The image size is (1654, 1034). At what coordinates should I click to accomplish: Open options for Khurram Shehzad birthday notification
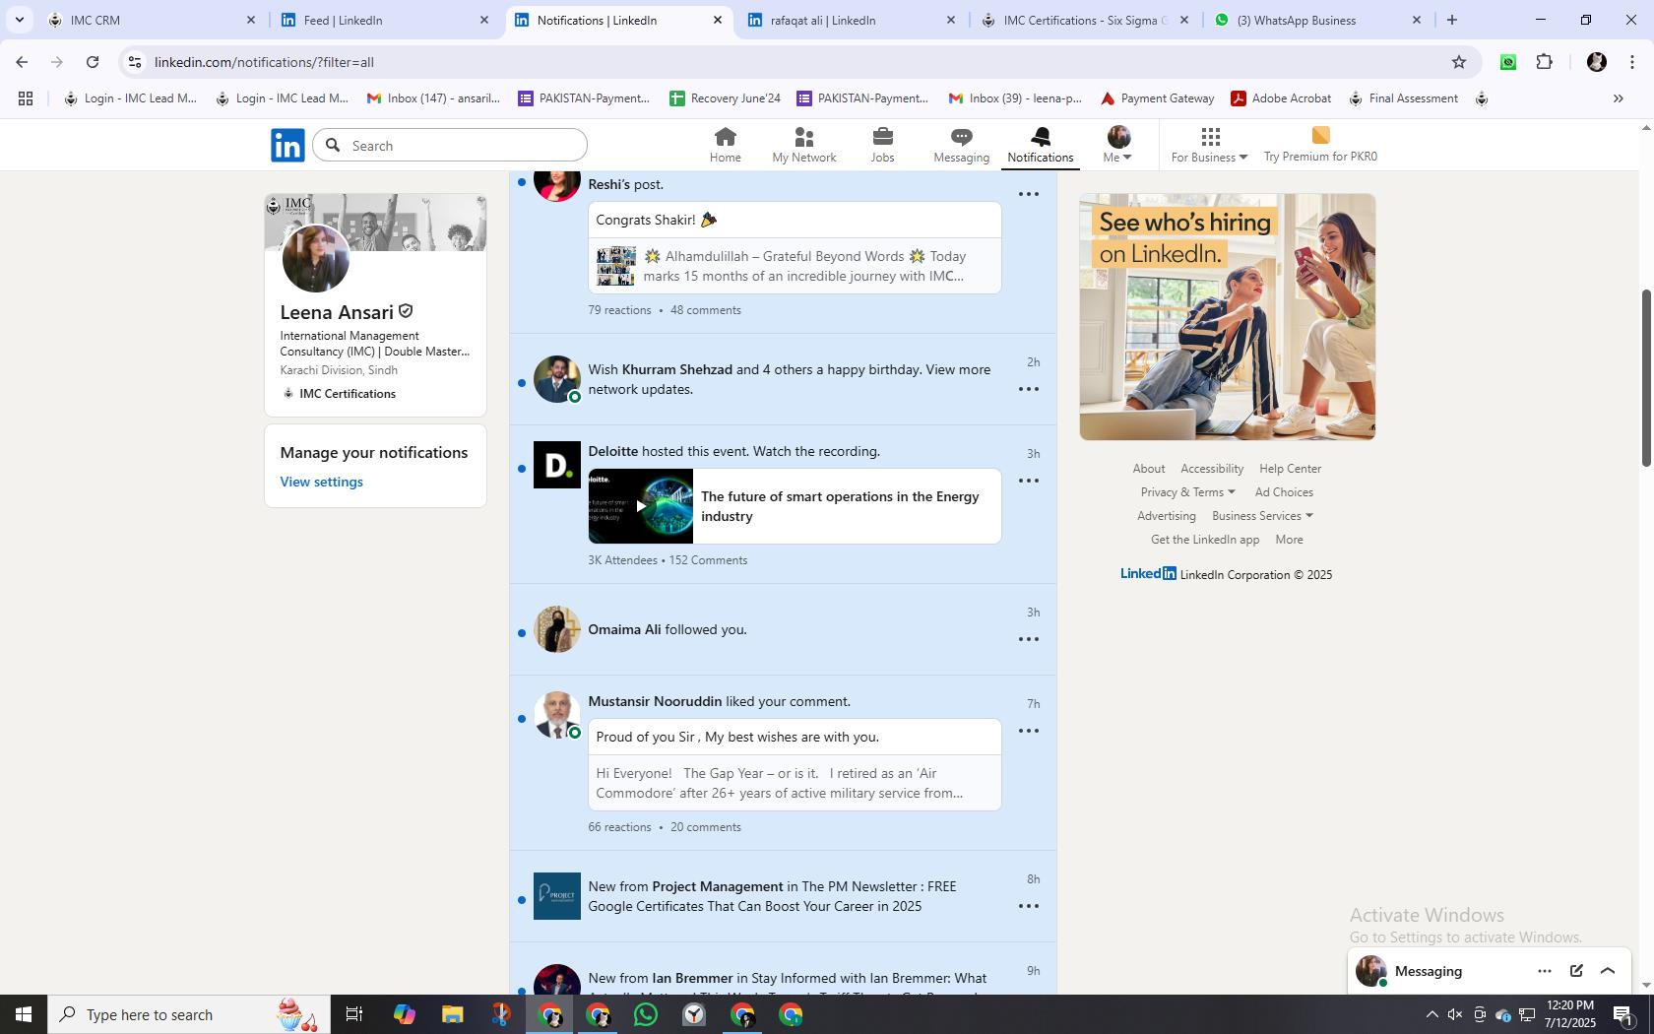(1028, 389)
